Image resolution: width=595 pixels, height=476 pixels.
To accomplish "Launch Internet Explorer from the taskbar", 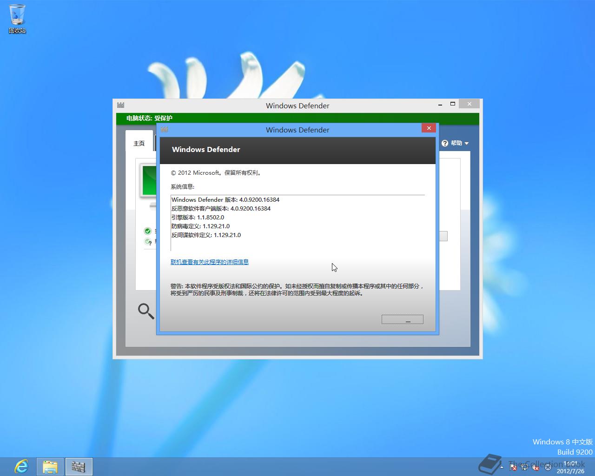I will point(21,466).
